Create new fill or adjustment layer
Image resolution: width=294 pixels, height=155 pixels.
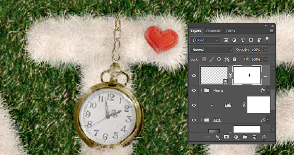pos(236,137)
